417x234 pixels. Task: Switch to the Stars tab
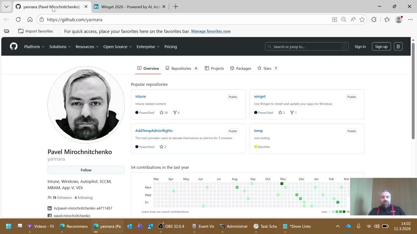coord(268,68)
